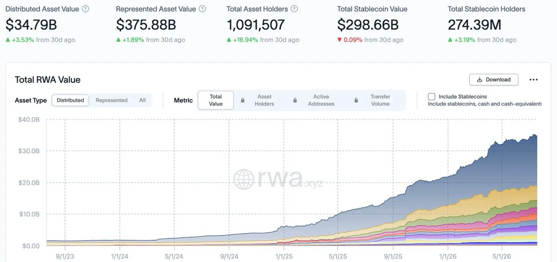This screenshot has height=262, width=557.
Task: Choose the Asset Holders metric
Action: (x=264, y=100)
